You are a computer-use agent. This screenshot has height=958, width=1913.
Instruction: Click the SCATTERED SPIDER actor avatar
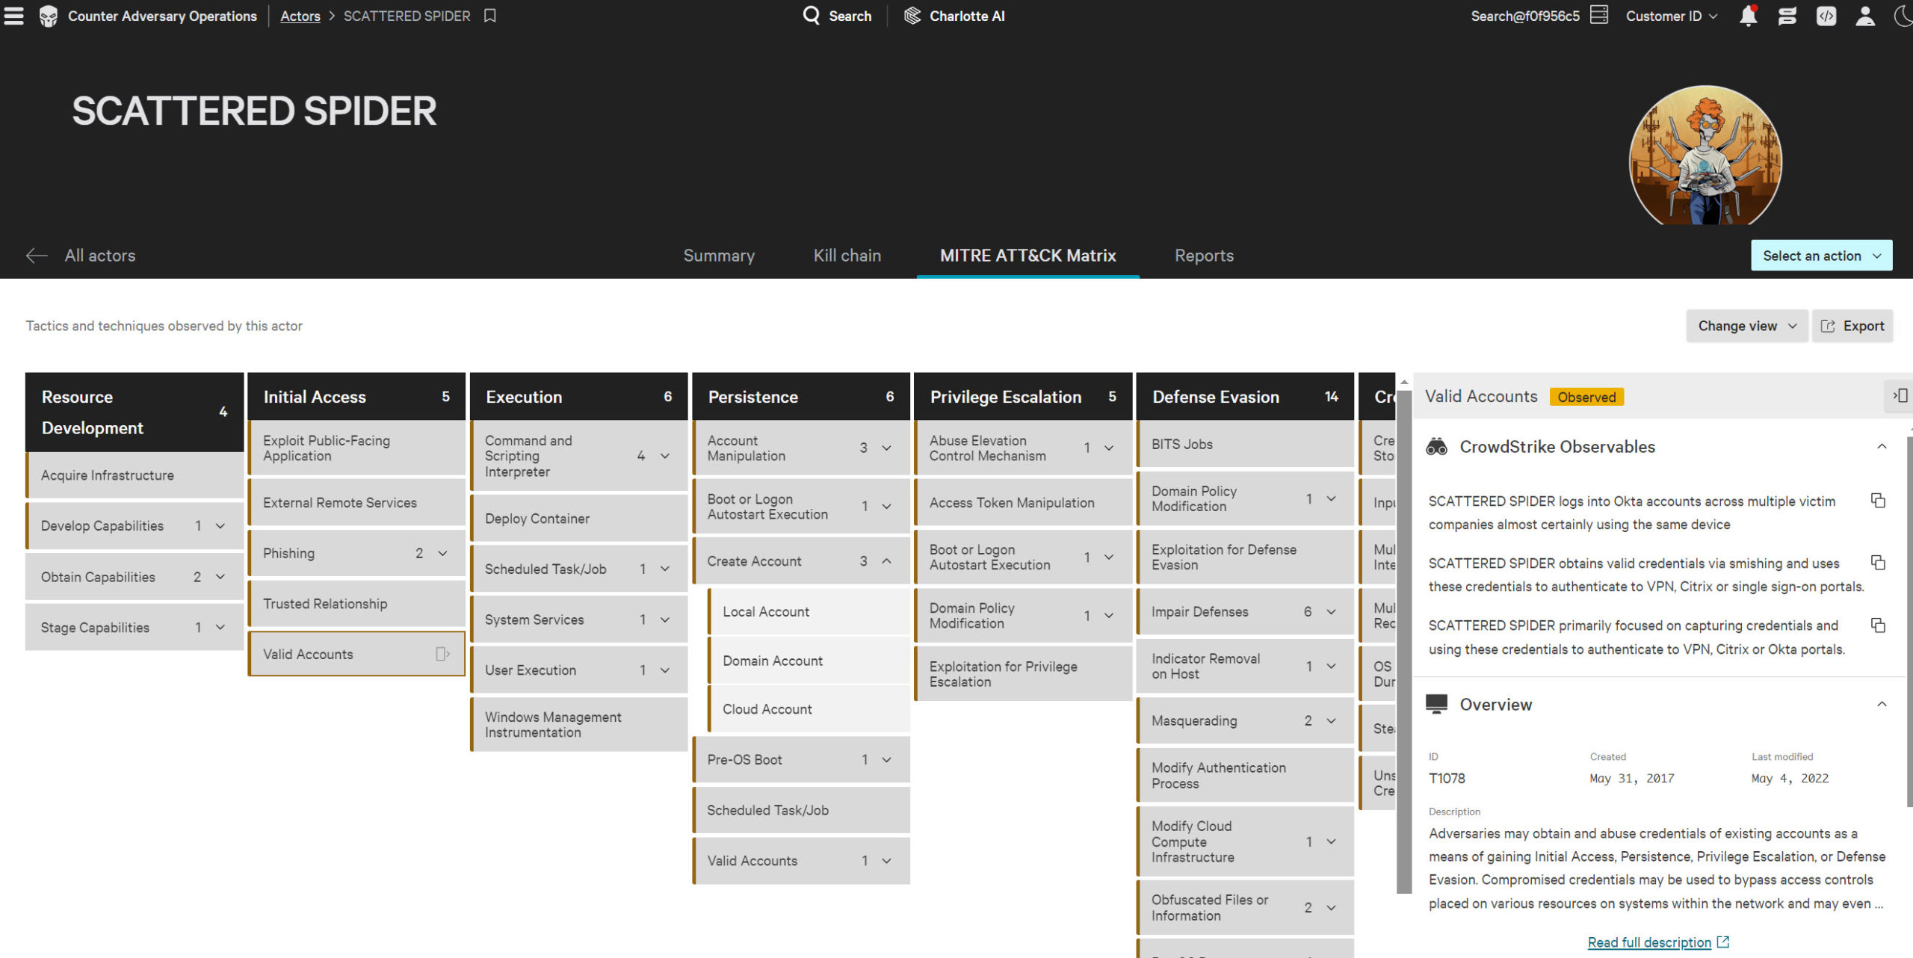(1705, 155)
